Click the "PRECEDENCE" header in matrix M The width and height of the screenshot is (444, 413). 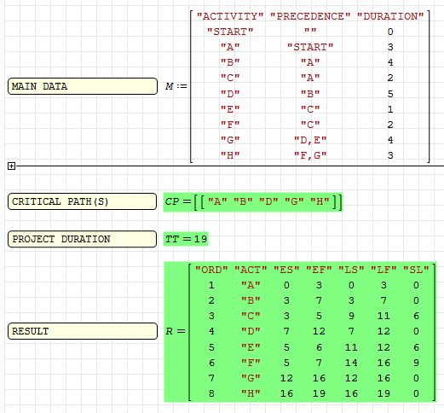pyautogui.click(x=310, y=16)
